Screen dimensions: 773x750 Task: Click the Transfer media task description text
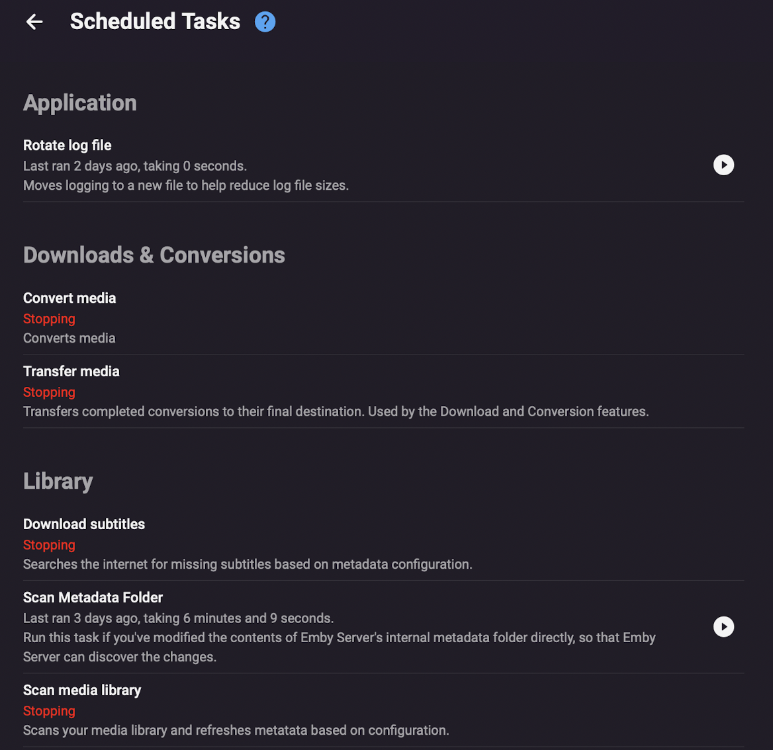tap(336, 411)
